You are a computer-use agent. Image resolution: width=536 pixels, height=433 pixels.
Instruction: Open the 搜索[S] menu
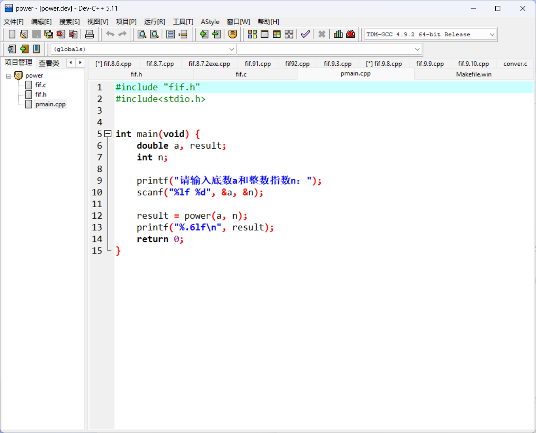[69, 22]
